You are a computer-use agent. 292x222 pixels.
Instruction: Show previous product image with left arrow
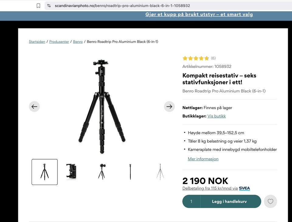(x=34, y=106)
